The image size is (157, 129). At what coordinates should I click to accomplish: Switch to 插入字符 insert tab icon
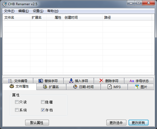71,81
